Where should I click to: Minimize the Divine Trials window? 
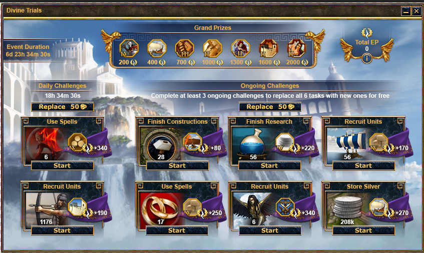[x=405, y=11]
